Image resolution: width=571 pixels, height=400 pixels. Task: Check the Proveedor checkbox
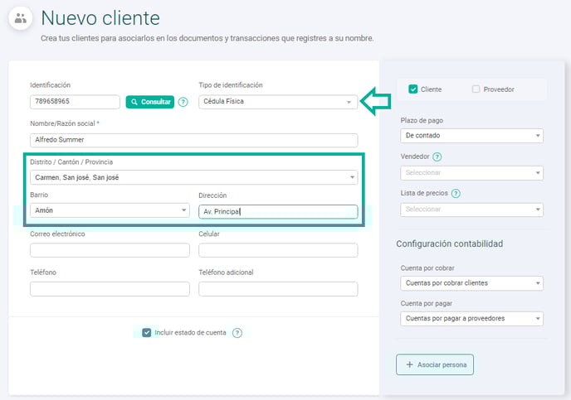(476, 89)
